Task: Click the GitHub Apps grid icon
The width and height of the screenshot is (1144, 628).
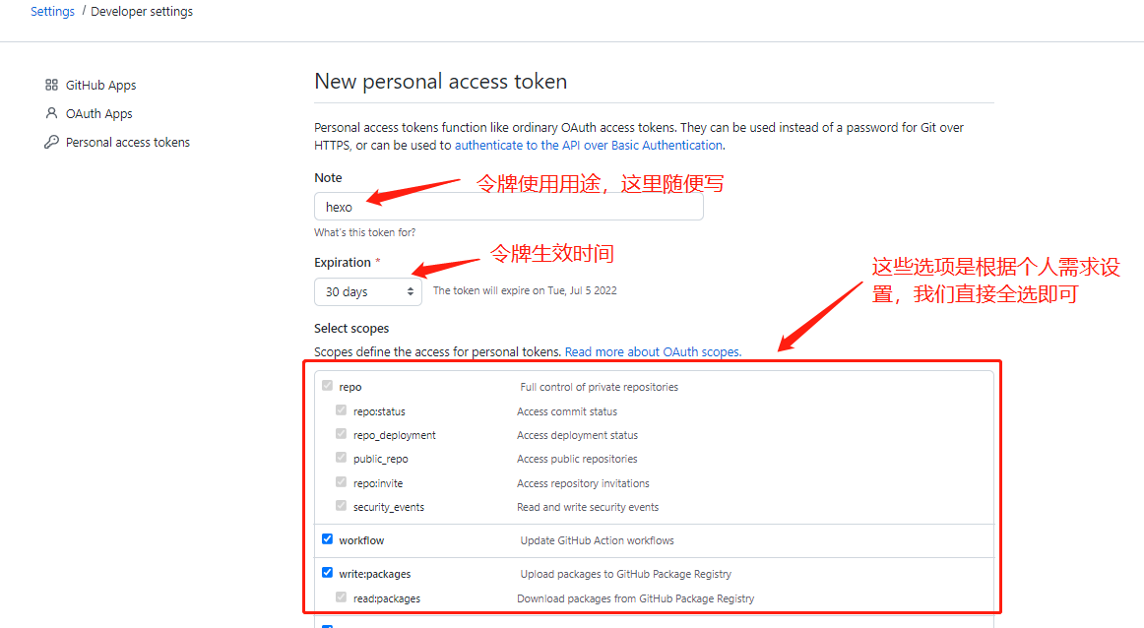Action: [x=51, y=85]
